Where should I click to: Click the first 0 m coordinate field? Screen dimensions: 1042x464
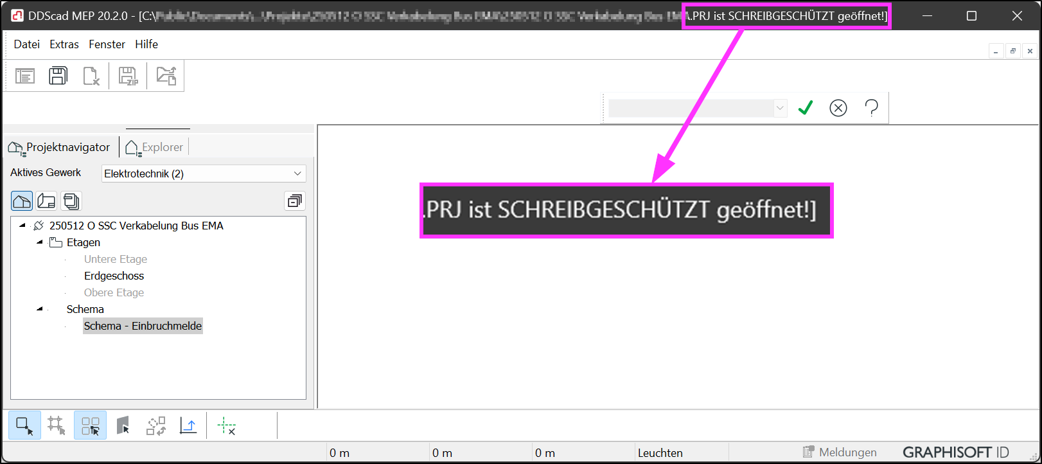(339, 453)
